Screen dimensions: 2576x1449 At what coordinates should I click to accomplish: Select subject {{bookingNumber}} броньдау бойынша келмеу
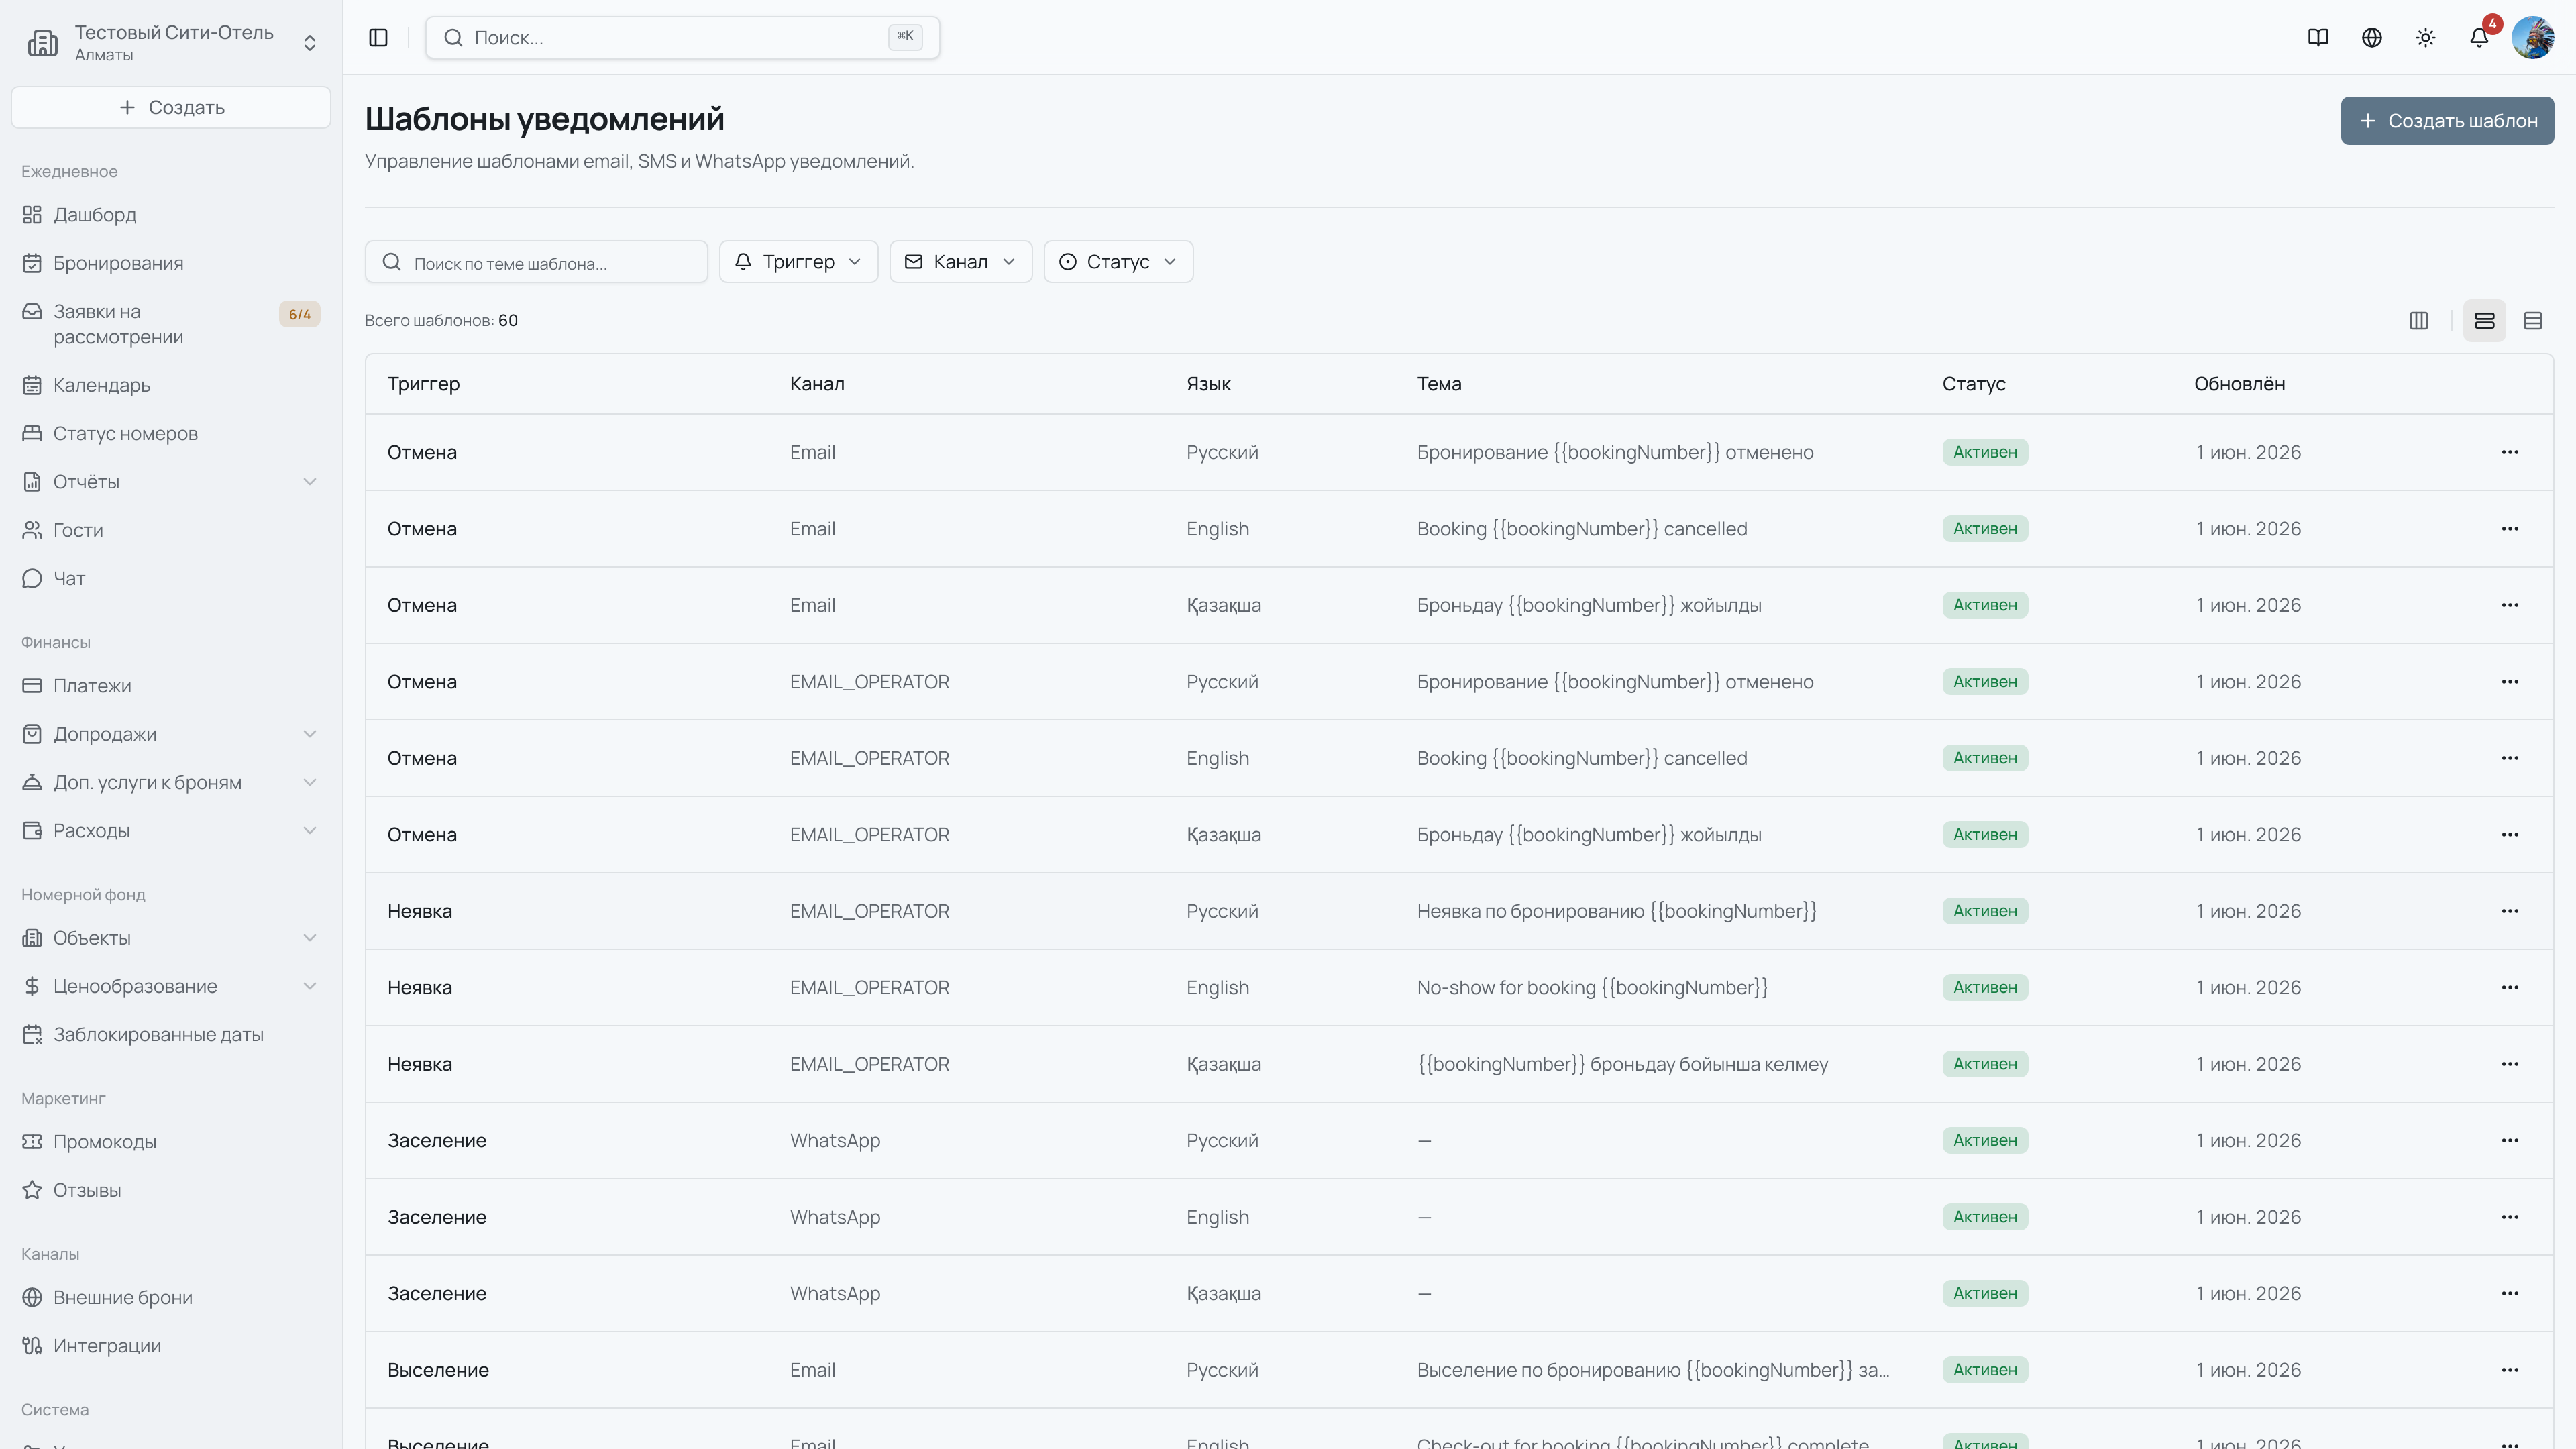[x=1622, y=1064]
